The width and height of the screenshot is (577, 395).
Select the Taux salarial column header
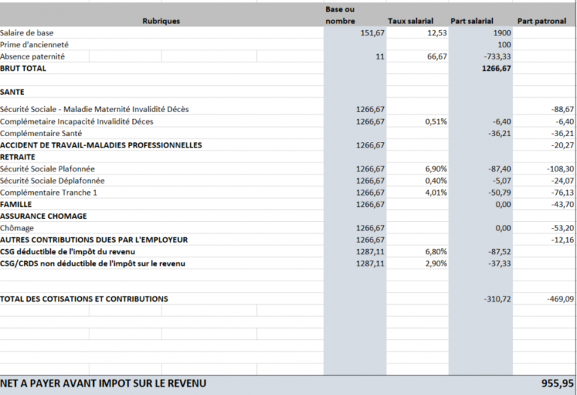tap(410, 21)
